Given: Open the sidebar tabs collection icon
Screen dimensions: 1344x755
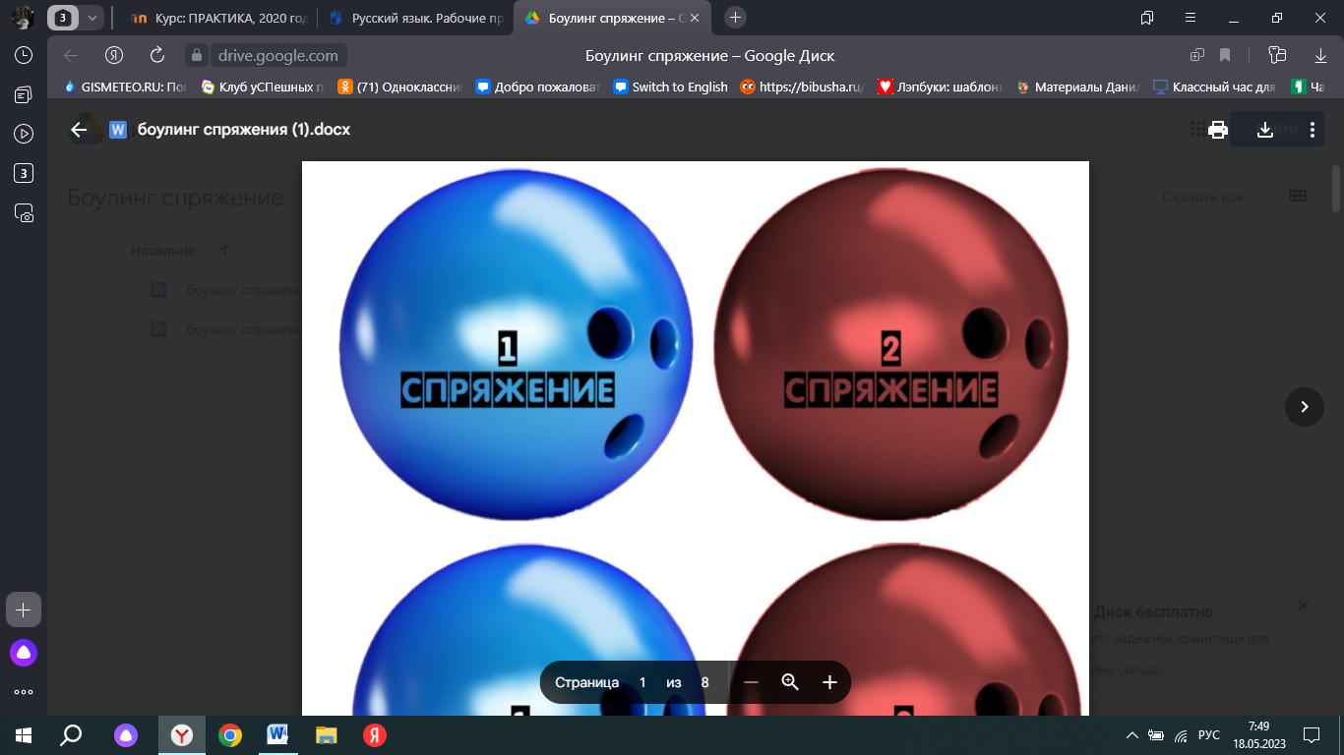Looking at the screenshot, I should pos(24,94).
